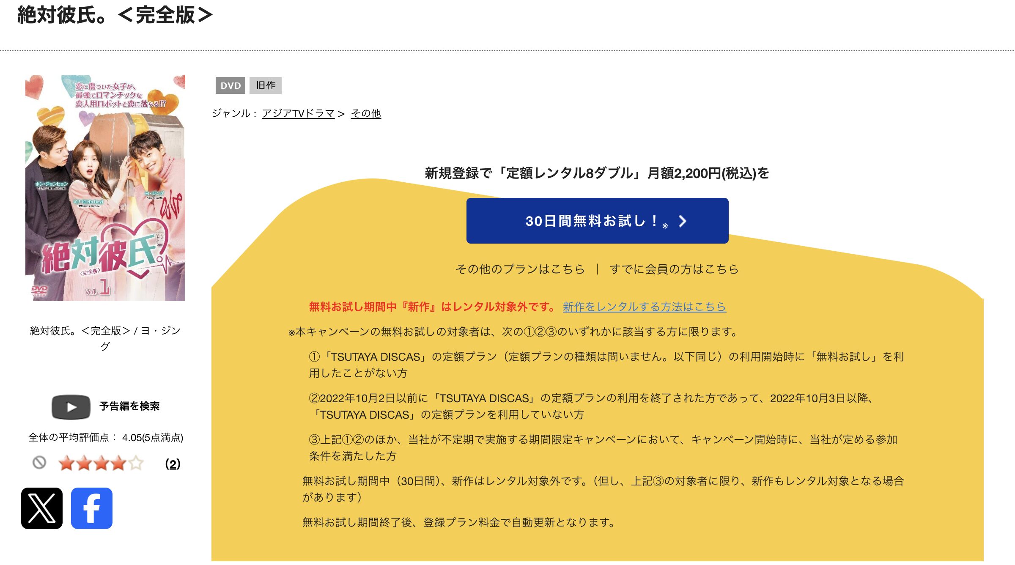1015x565 pixels.
Task: Click the 30日間無料お試し button
Action: point(597,221)
